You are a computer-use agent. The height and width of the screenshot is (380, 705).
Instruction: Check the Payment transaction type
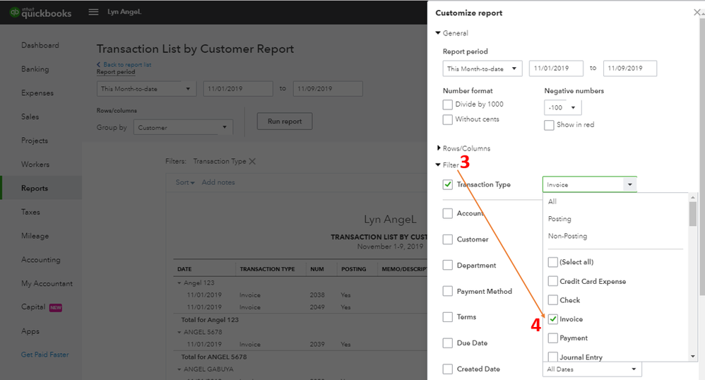click(553, 338)
